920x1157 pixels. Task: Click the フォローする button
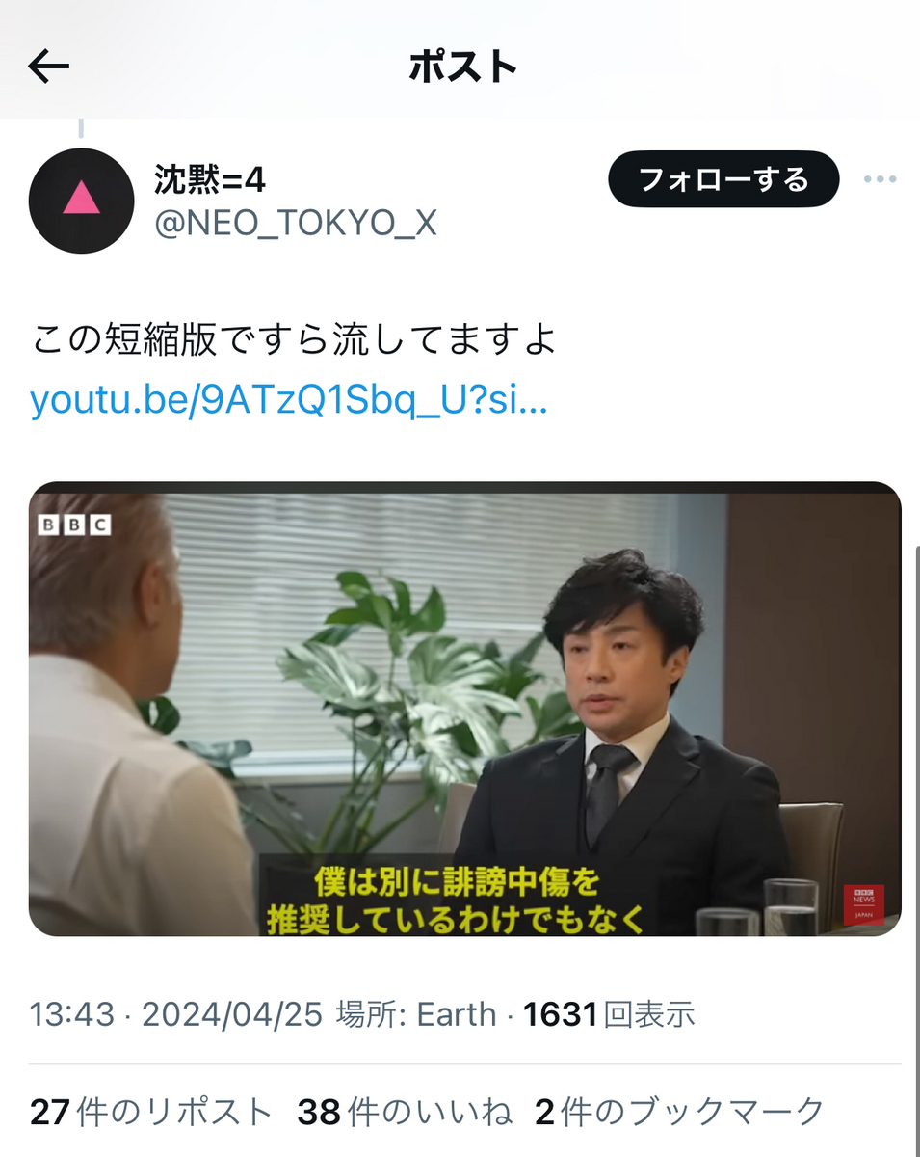coord(723,179)
